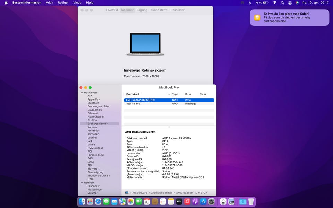Select Thunderbolt/USB4 in sidebar
The image size is (333, 208).
click(x=99, y=176)
